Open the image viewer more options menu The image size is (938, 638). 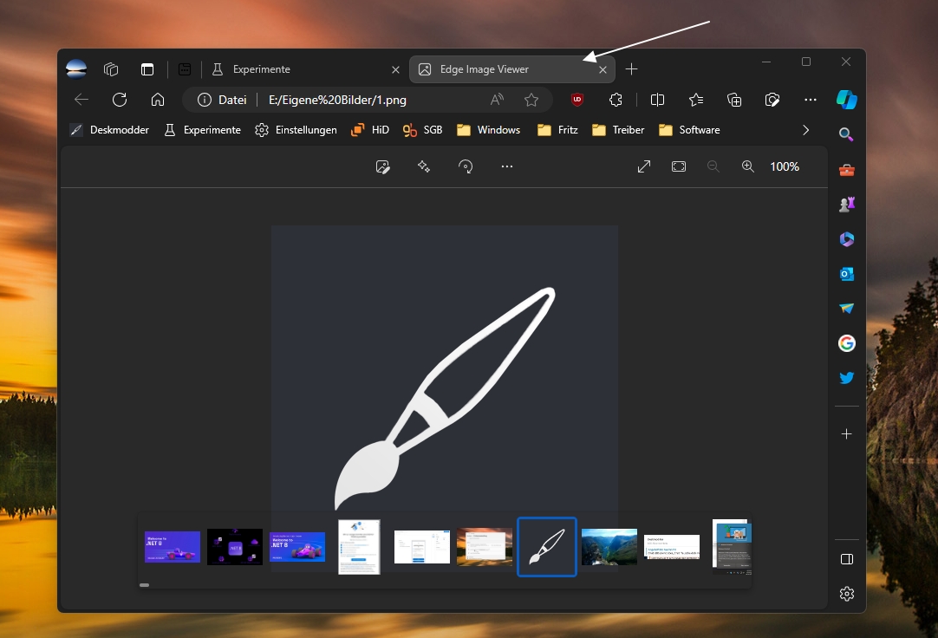coord(507,166)
